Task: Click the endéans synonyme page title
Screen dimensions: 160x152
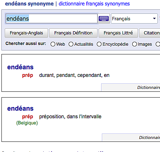Action: click(x=29, y=4)
